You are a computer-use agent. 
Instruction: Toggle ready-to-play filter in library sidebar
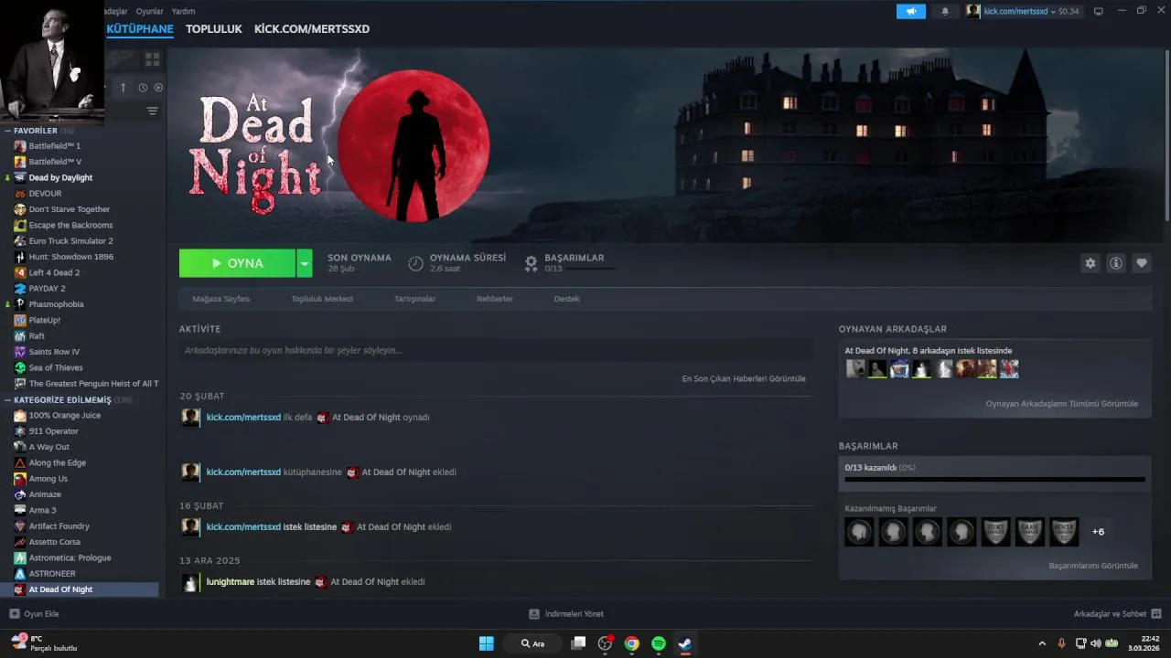pyautogui.click(x=158, y=88)
